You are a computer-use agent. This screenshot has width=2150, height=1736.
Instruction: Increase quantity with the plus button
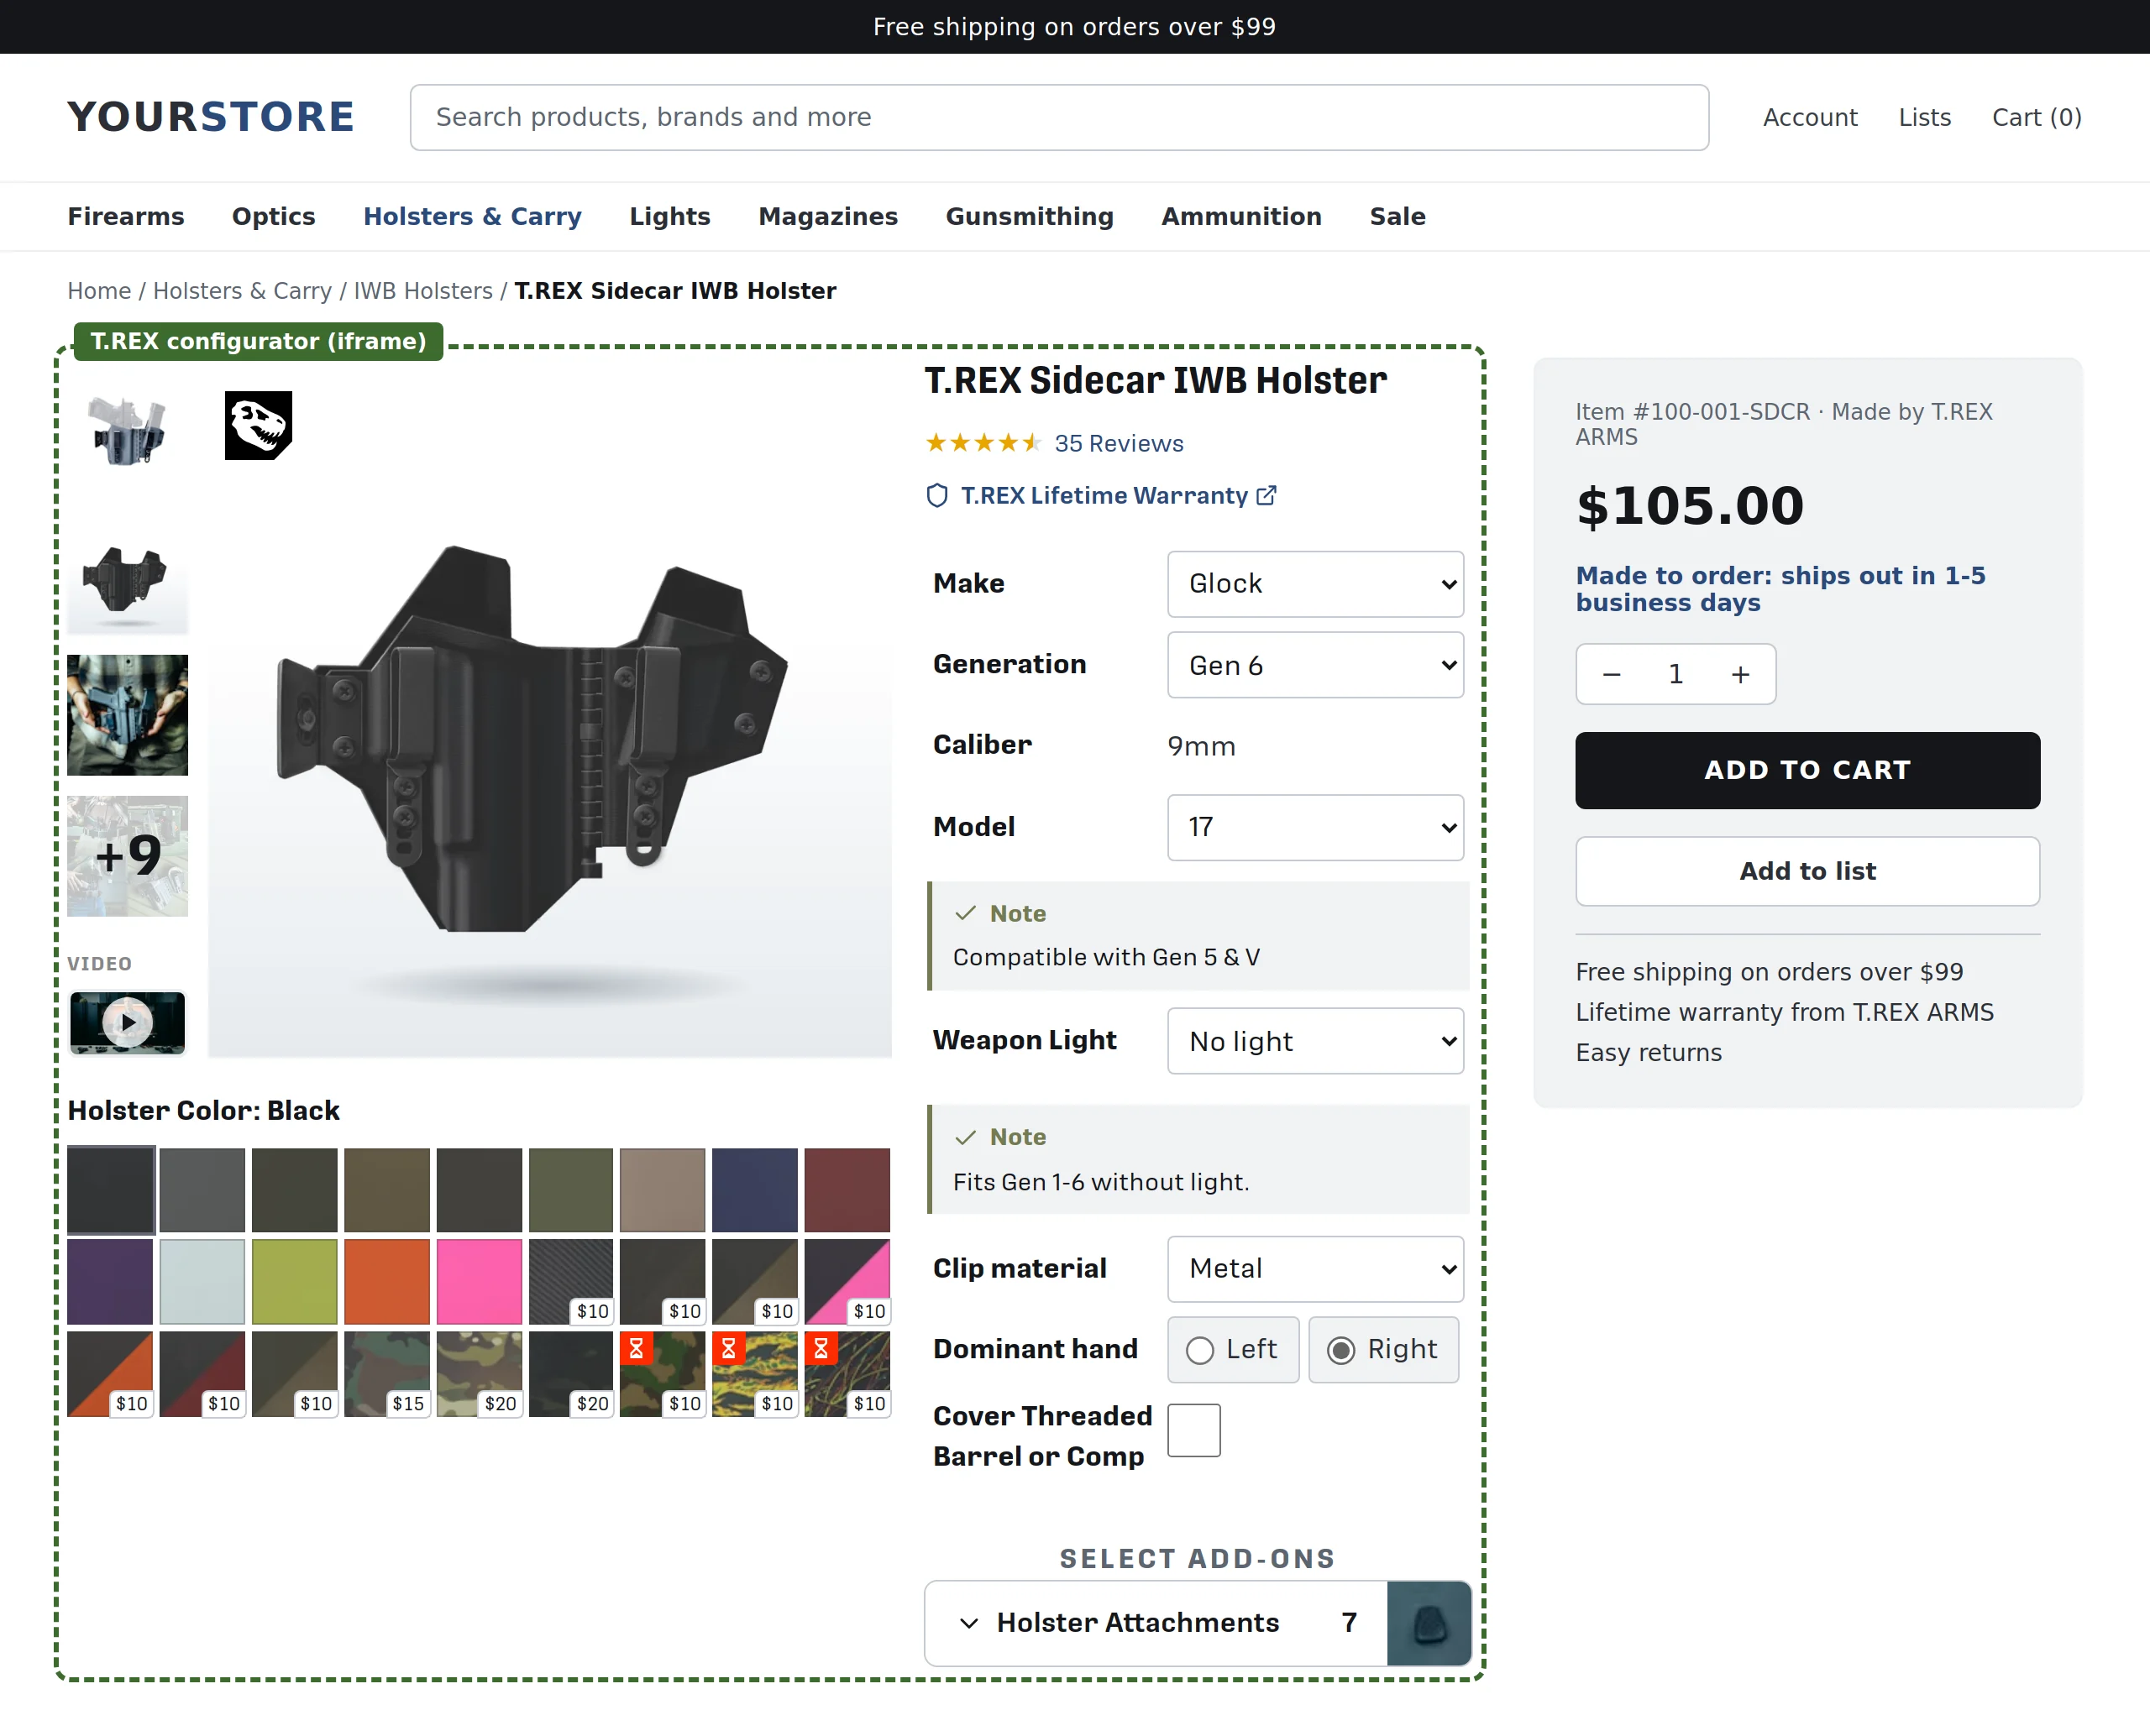[1741, 674]
